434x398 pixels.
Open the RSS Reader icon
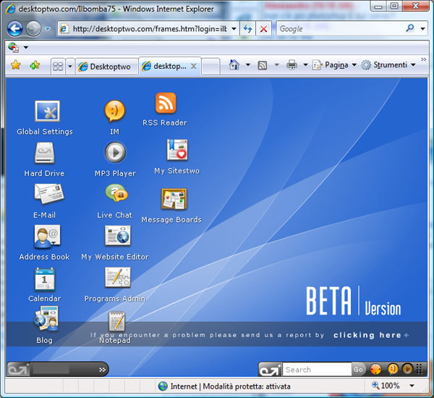(x=166, y=103)
